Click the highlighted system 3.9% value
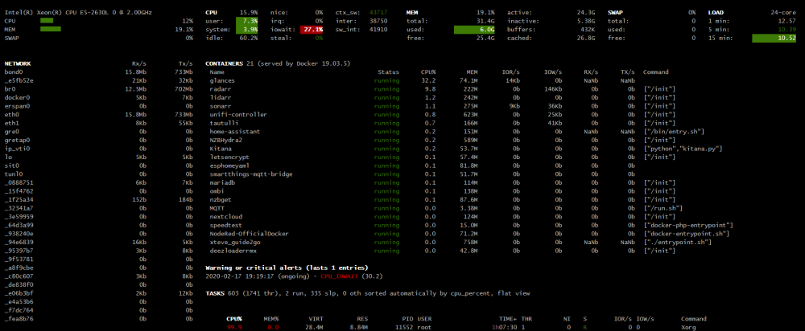 [247, 29]
